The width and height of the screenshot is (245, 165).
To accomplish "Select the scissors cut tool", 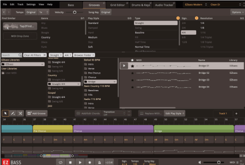I will (x=20, y=113).
